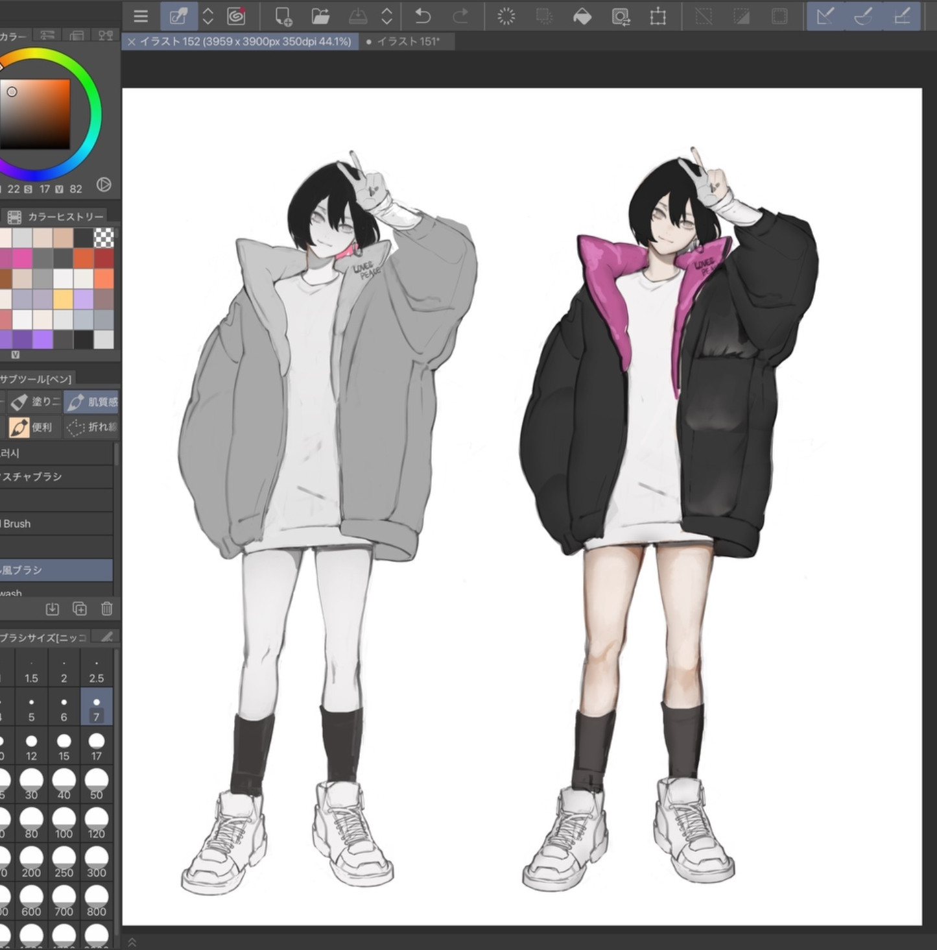The image size is (937, 950).
Task: Select the 塗り sub tool group
Action: (36, 402)
